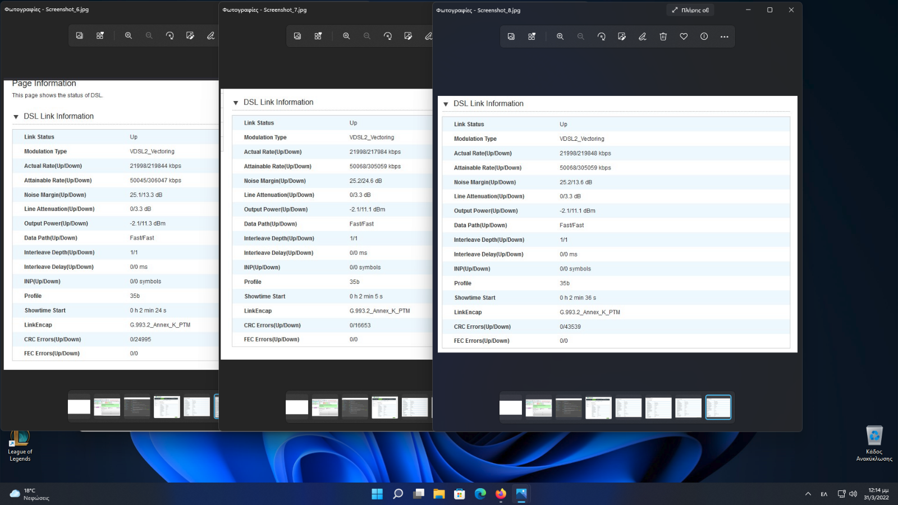
Task: Open File Explorer from the taskbar
Action: click(439, 494)
